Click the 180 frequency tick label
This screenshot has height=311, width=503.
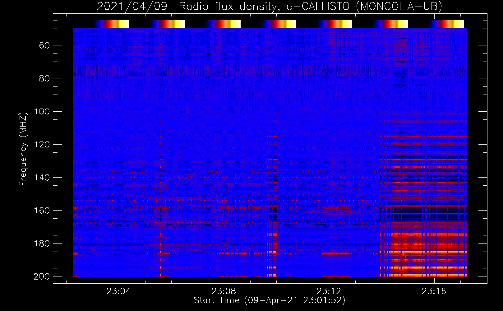(42, 243)
